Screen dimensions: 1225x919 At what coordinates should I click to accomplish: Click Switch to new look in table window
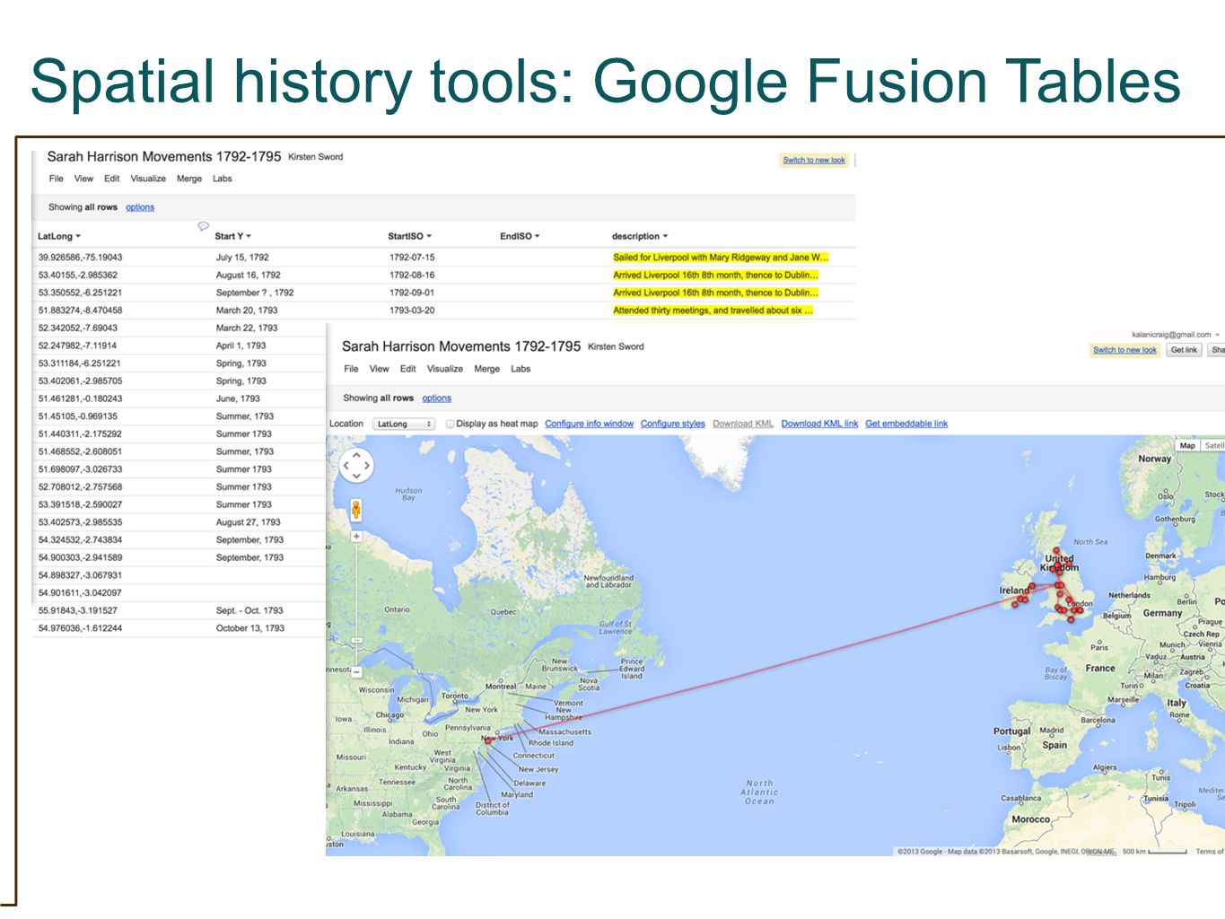[814, 161]
